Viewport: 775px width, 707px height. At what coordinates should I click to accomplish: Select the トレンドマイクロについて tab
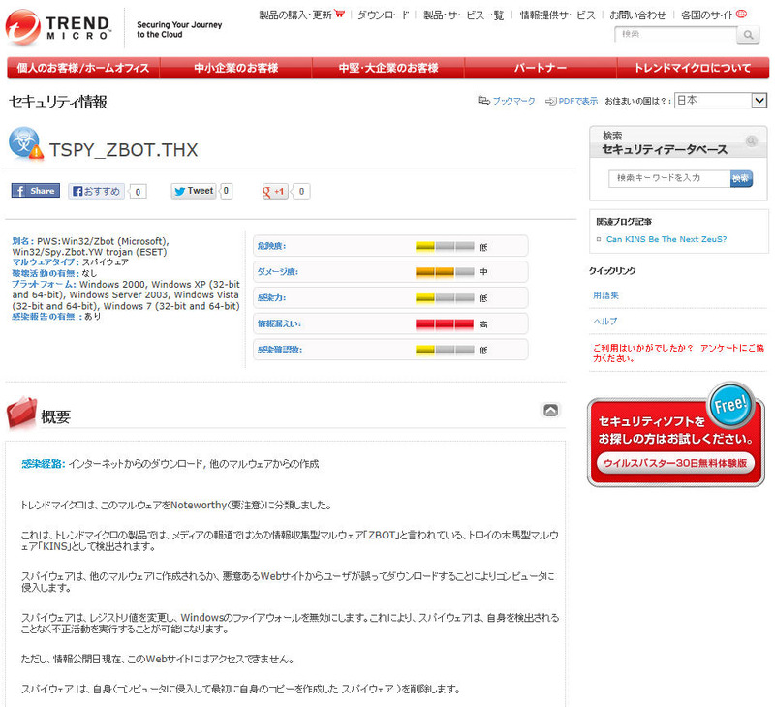click(692, 68)
